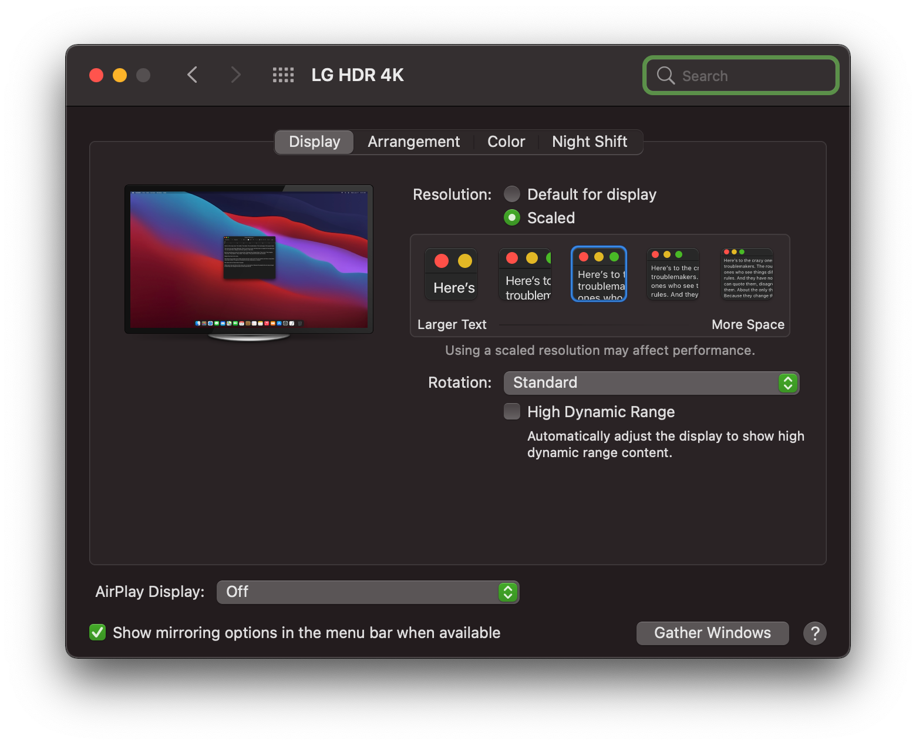This screenshot has height=745, width=916.
Task: Choose the fourth scaled resolution thumbnail
Action: [x=673, y=274]
